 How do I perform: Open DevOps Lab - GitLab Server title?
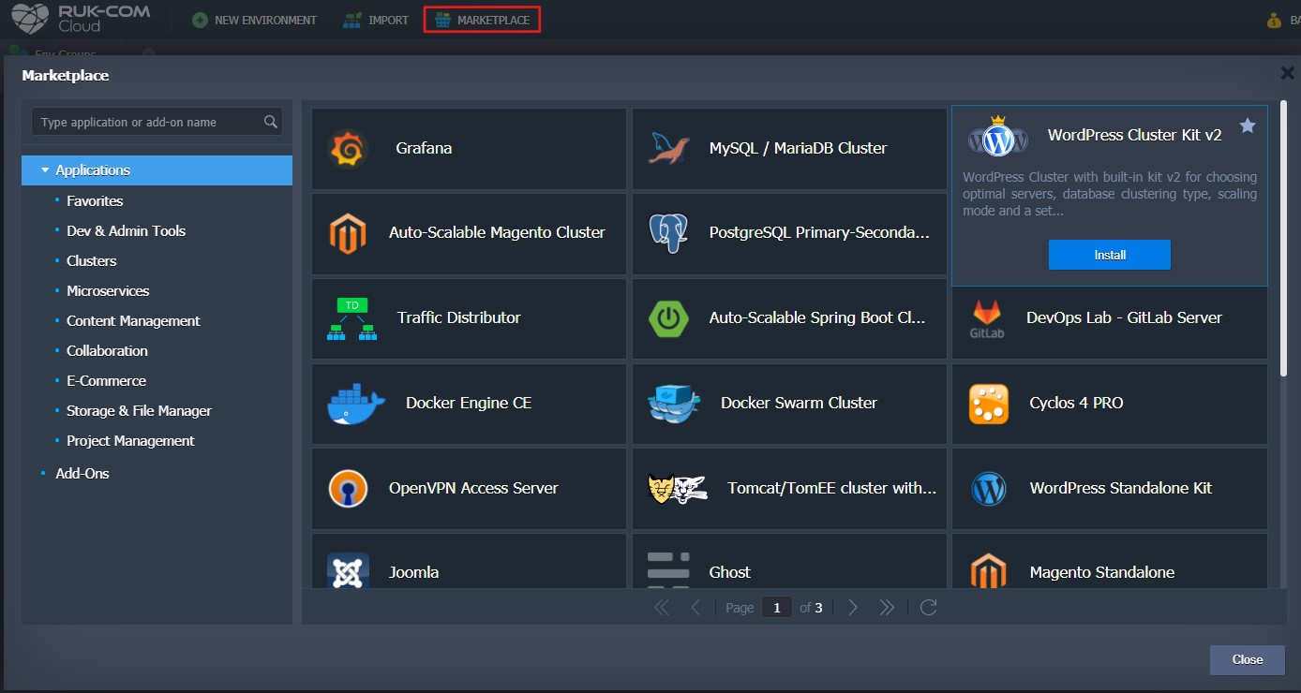(x=1124, y=318)
